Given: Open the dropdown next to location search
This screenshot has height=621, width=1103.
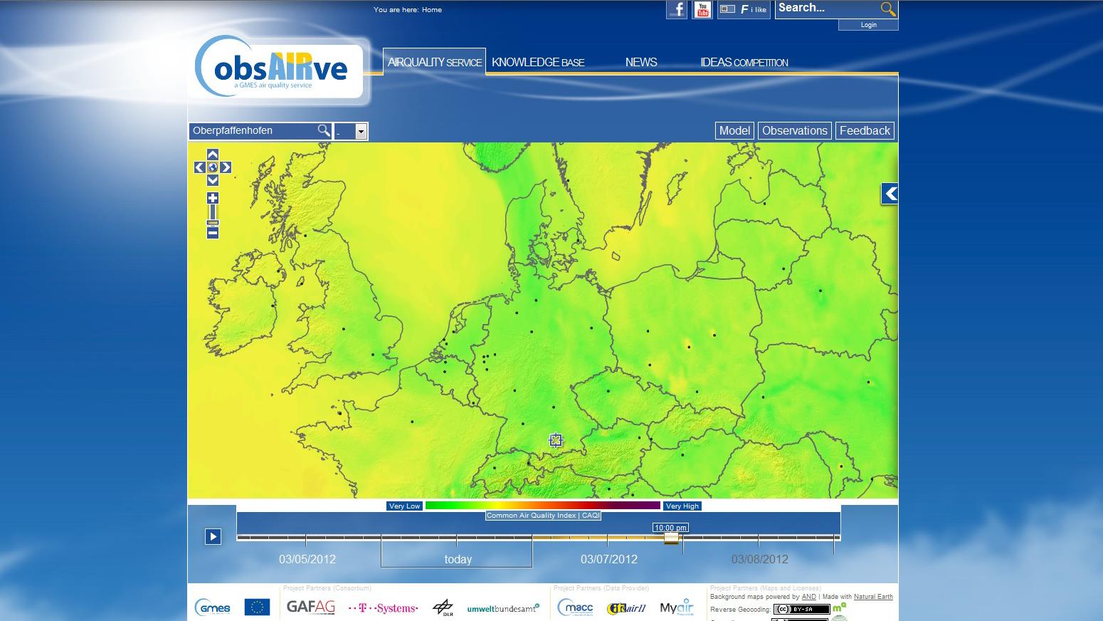Looking at the screenshot, I should click(x=361, y=131).
